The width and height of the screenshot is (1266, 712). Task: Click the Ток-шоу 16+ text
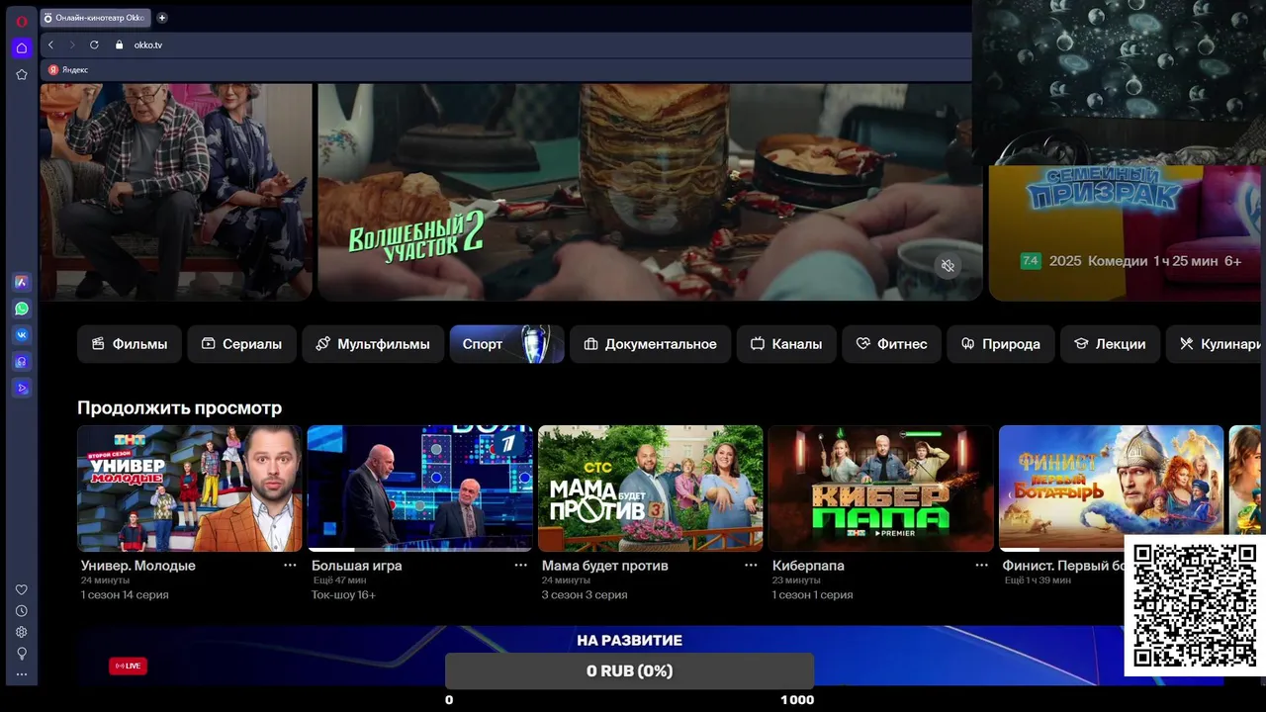343,595
